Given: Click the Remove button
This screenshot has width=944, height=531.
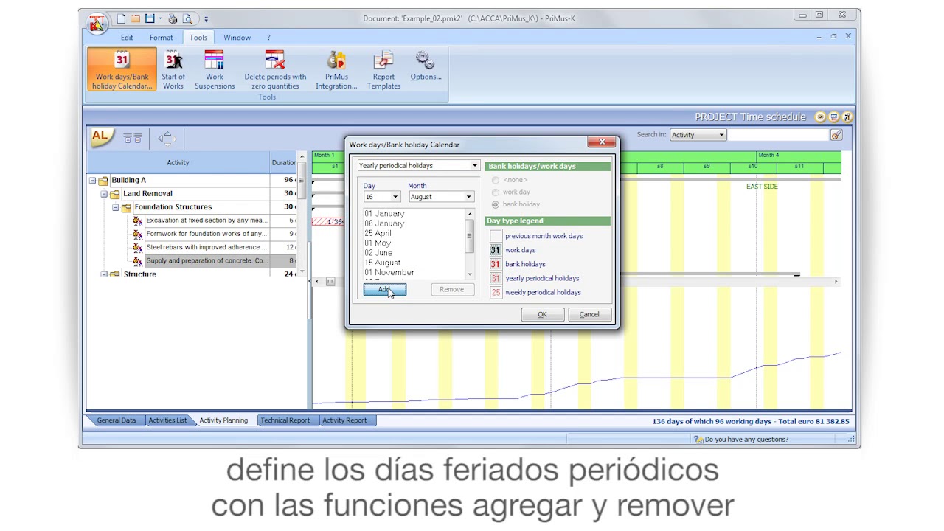Looking at the screenshot, I should coord(451,290).
